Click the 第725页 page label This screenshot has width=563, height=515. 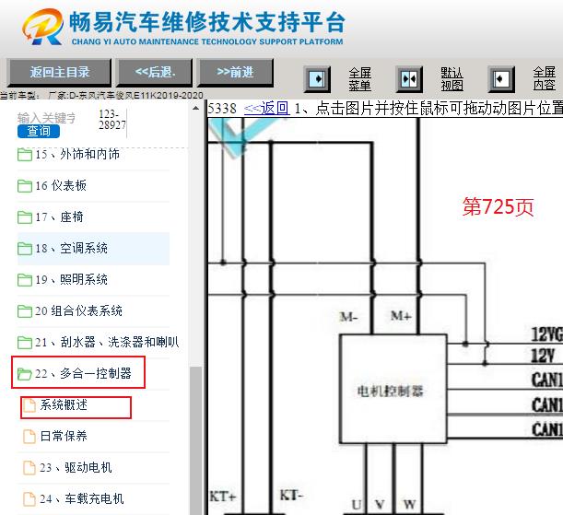[498, 206]
